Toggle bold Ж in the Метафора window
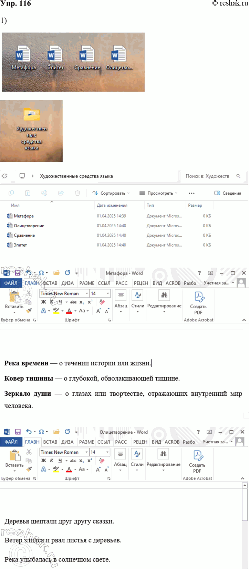 (43, 302)
